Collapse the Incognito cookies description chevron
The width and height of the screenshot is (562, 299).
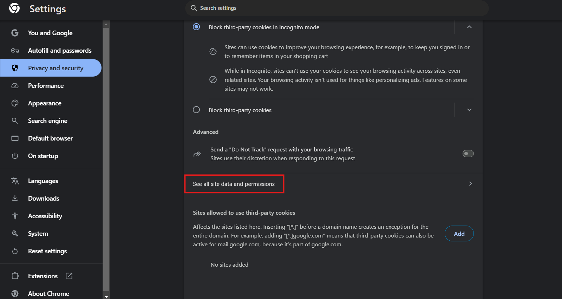click(469, 27)
